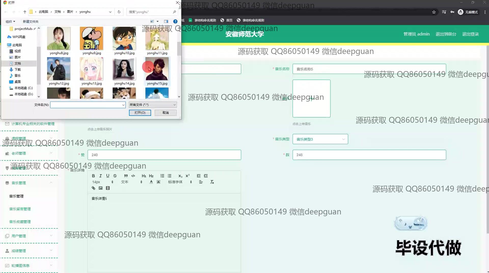Toggle italic formatting in the editor
This screenshot has height=273, width=489.
click(x=101, y=176)
